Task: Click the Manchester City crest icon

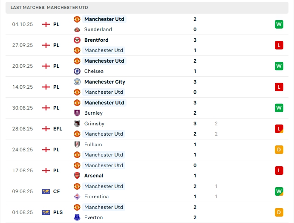Action: coord(77,82)
